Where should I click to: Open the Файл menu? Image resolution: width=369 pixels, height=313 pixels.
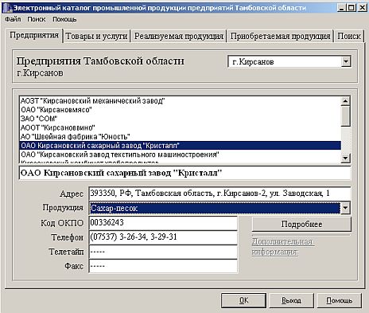pos(13,19)
